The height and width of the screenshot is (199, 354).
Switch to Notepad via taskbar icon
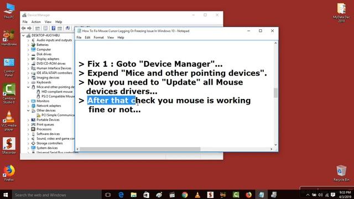pyautogui.click(x=261, y=195)
